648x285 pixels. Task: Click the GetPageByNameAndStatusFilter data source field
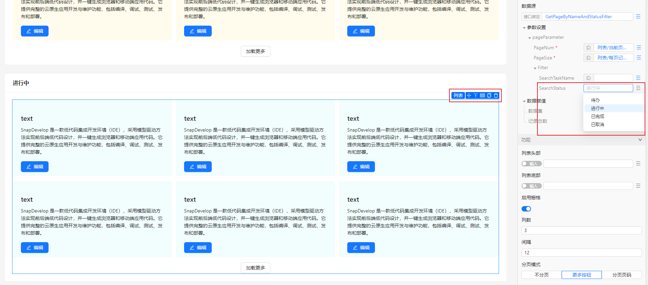tap(587, 17)
